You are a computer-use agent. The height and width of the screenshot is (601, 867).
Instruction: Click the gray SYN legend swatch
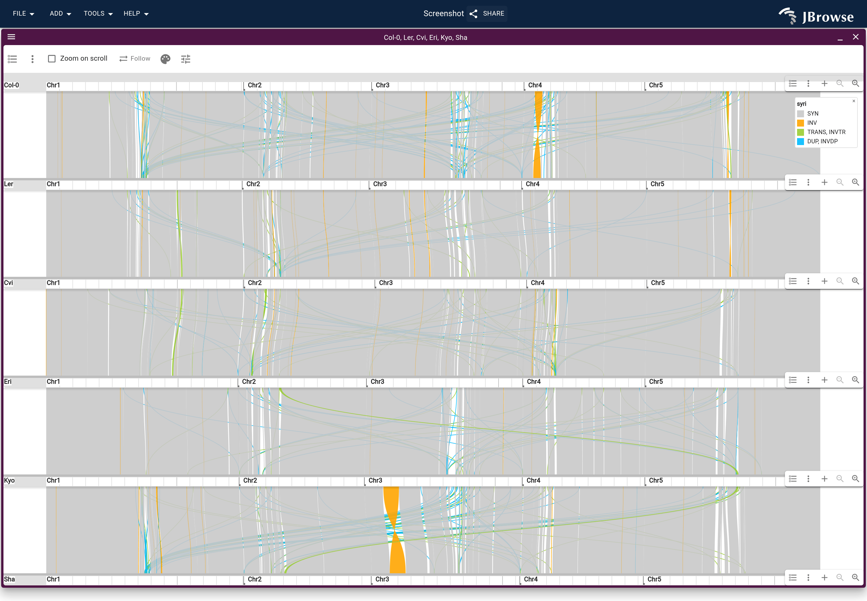click(801, 114)
